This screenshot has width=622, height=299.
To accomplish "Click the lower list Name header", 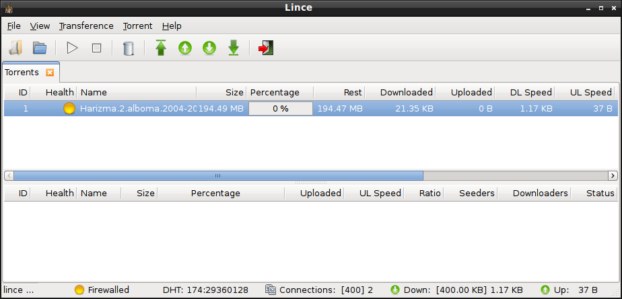I will coord(99,194).
